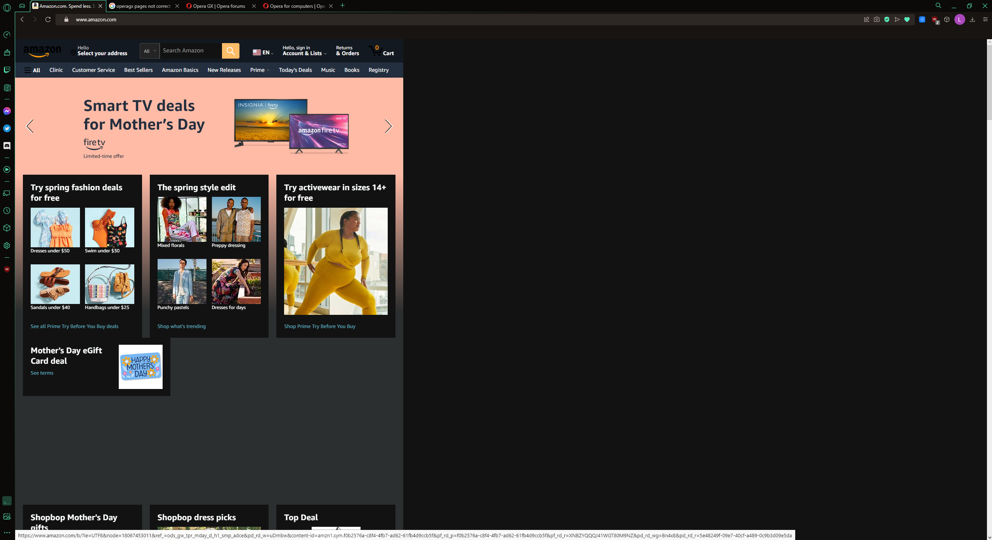Open Extensions cube icon in sidebar

click(7, 228)
